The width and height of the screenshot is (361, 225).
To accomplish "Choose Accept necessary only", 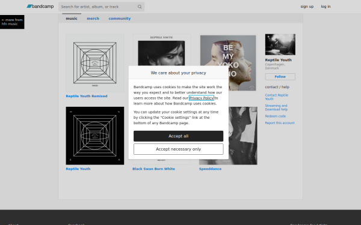I will [x=179, y=149].
